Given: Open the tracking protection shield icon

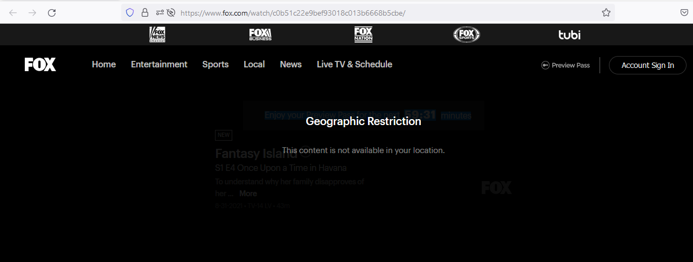Looking at the screenshot, I should (129, 12).
